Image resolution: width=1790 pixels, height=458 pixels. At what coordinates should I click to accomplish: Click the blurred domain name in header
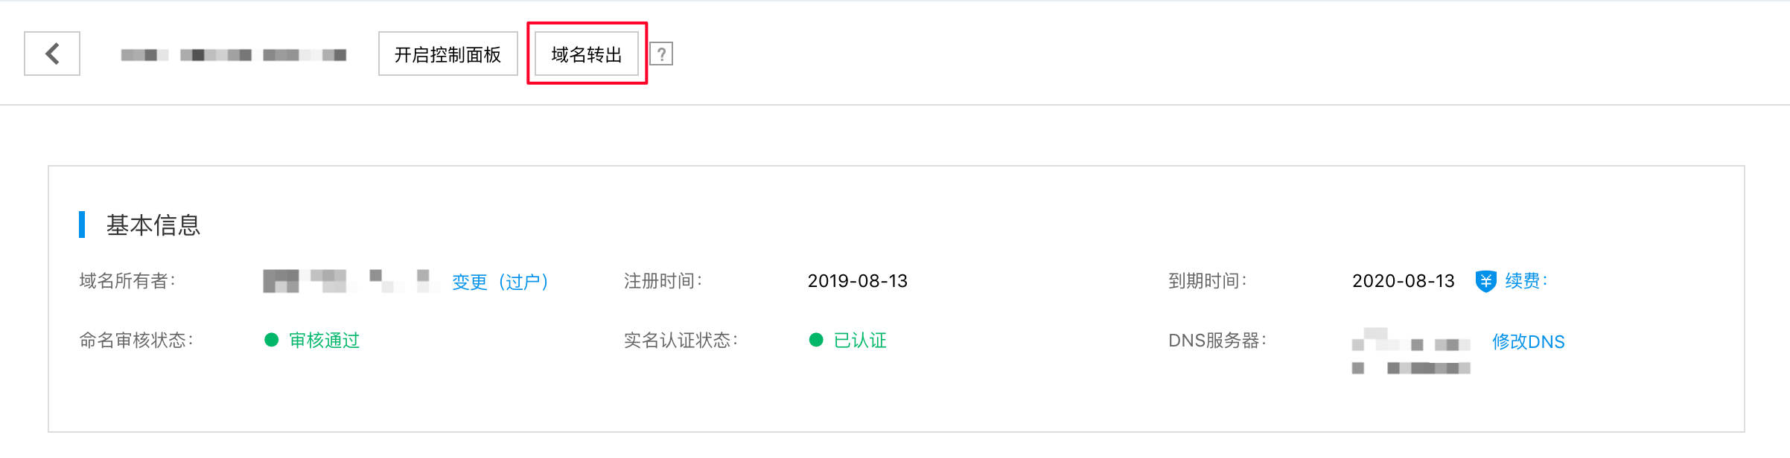234,55
